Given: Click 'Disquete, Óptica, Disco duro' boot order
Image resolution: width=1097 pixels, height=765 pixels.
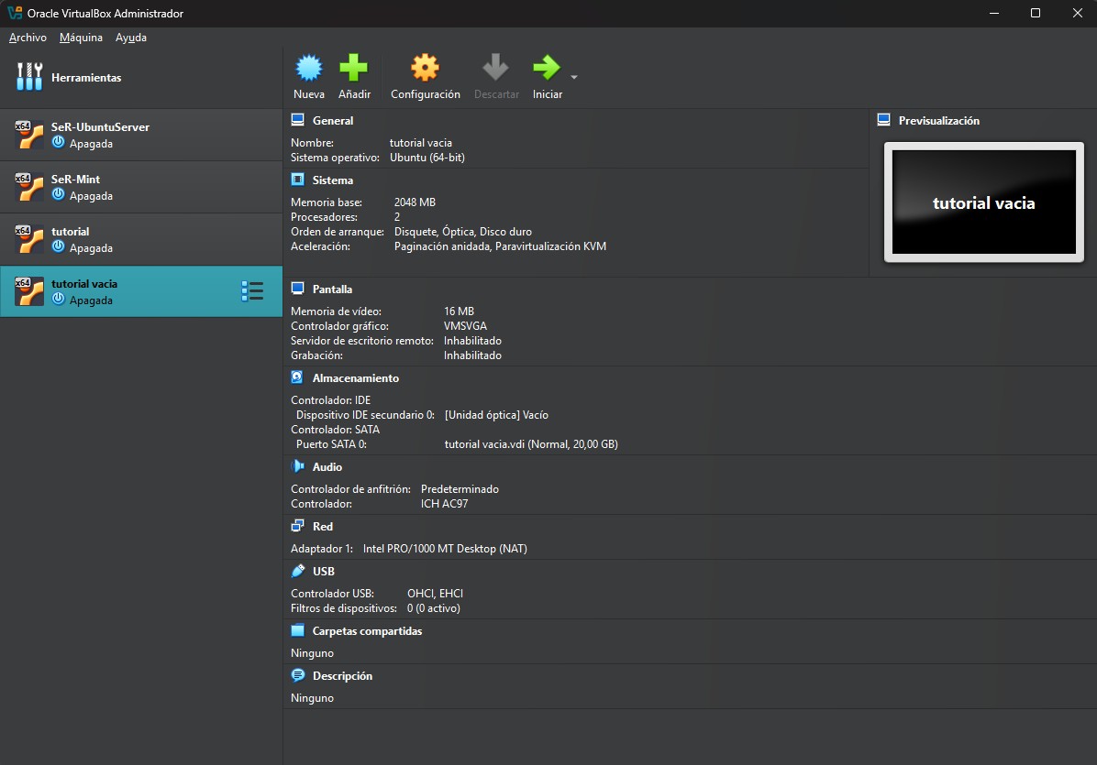Looking at the screenshot, I should [x=463, y=231].
